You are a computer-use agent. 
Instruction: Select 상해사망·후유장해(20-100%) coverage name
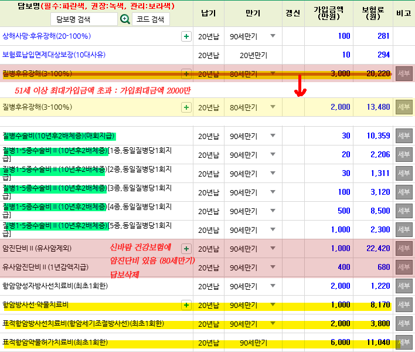point(46,36)
